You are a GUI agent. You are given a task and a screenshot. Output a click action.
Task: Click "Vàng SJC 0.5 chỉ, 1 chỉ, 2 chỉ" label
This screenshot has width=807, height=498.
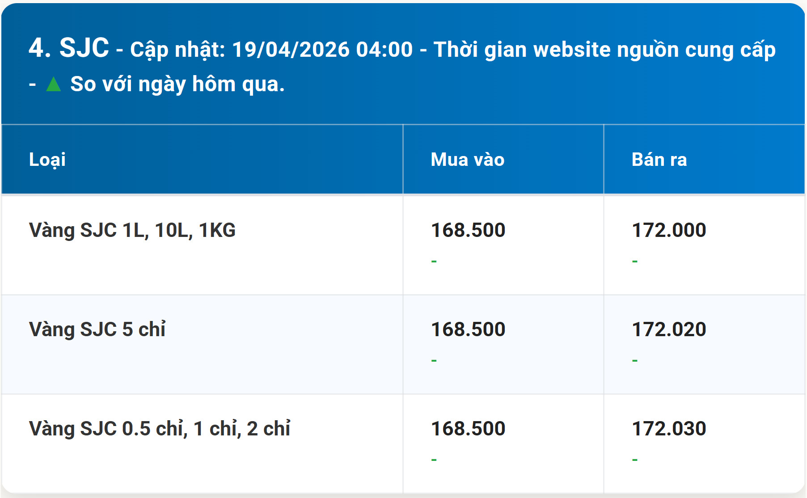(x=160, y=429)
